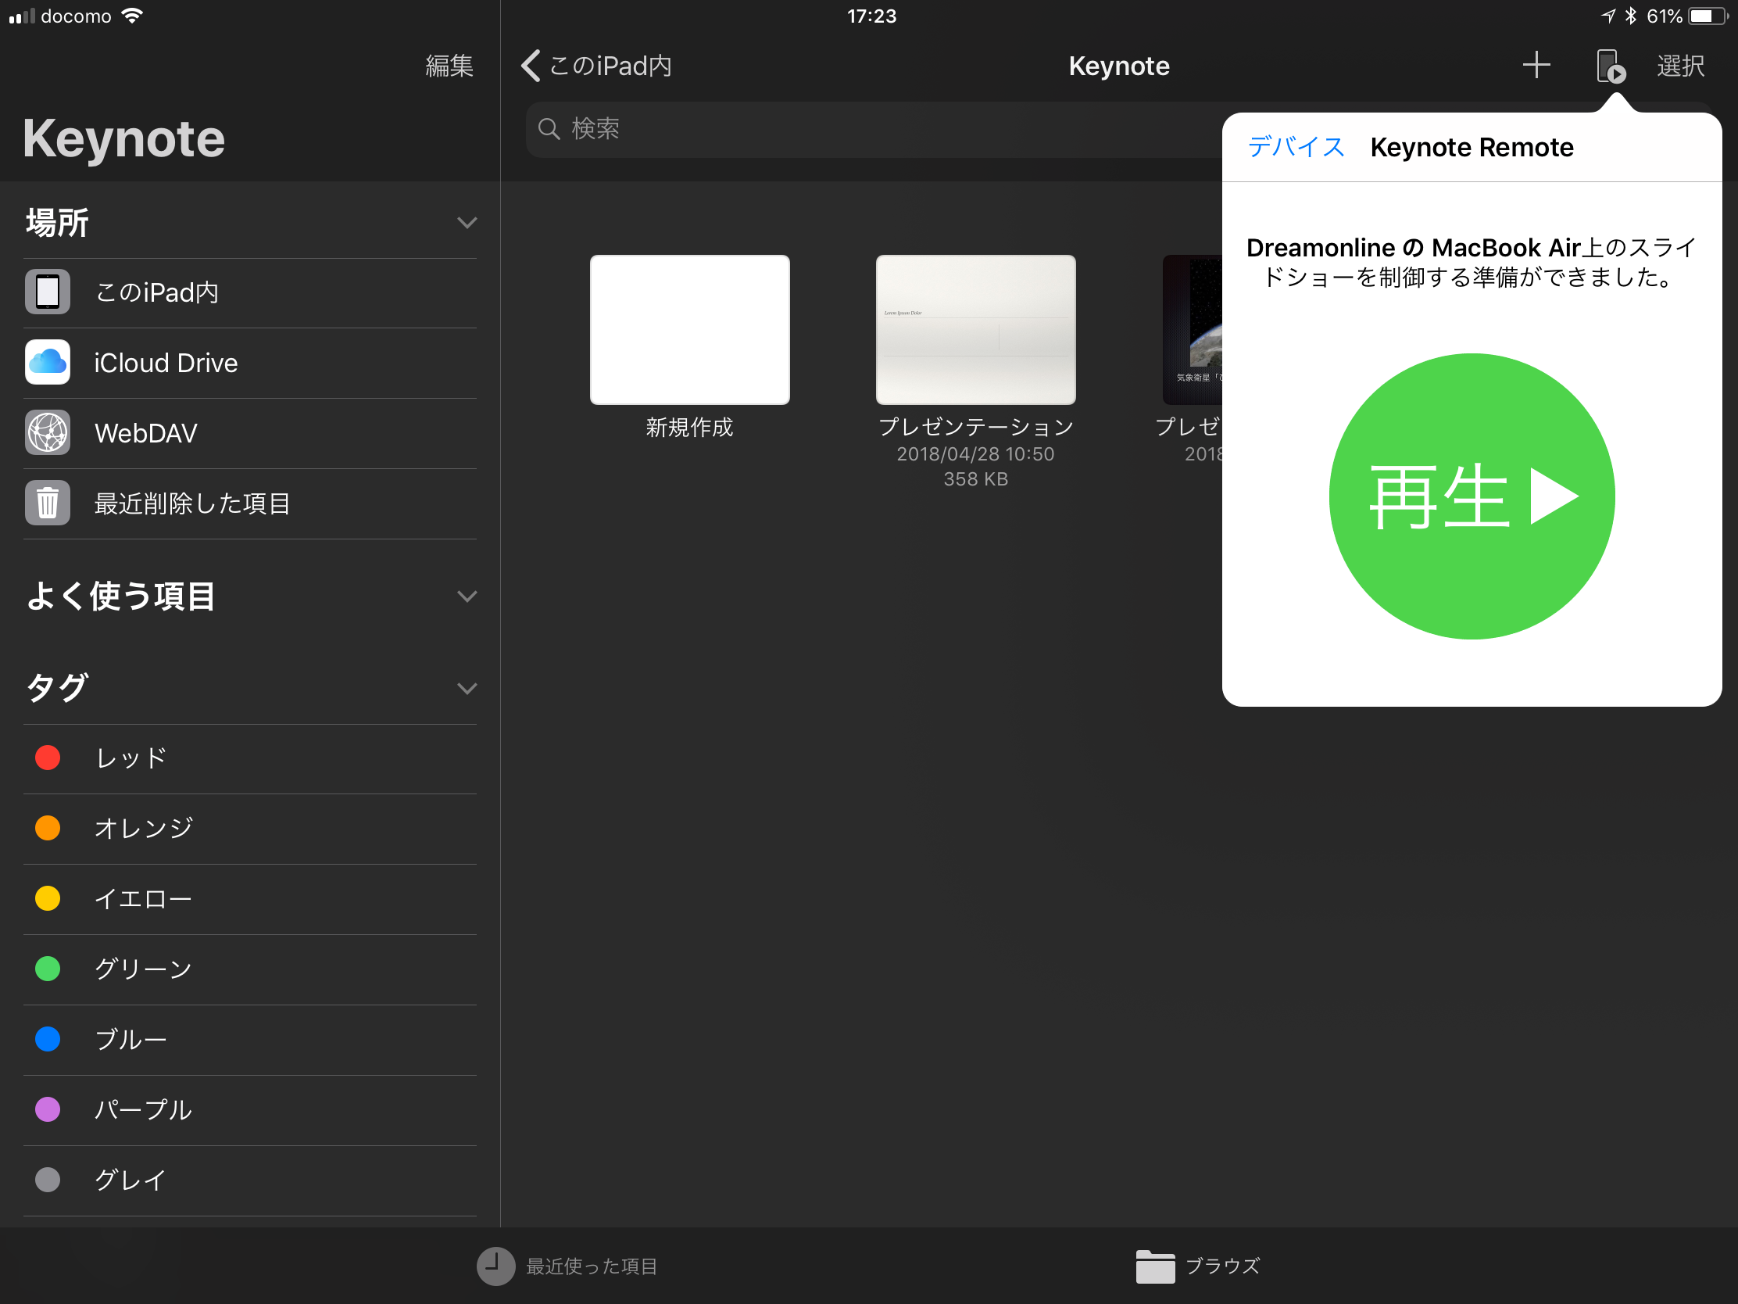Tap the folder icon in bottom bar
Viewport: 1738px width, 1304px height.
1155,1266
